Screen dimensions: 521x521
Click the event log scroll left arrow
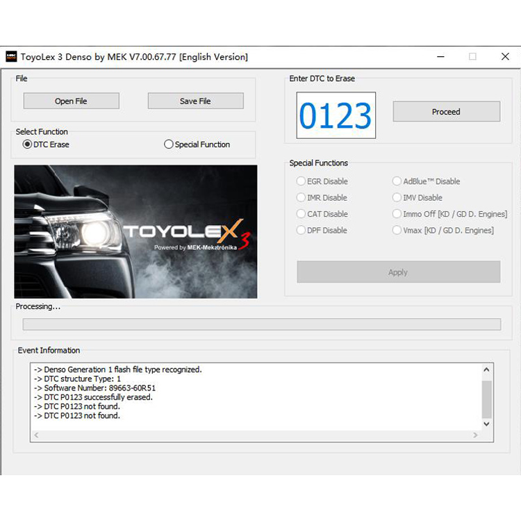click(37, 436)
